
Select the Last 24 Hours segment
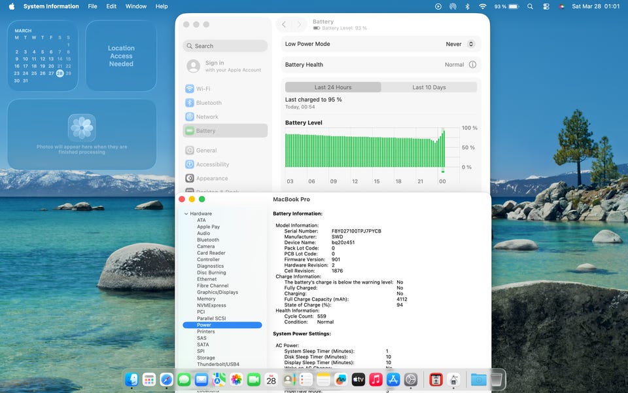pyautogui.click(x=333, y=87)
